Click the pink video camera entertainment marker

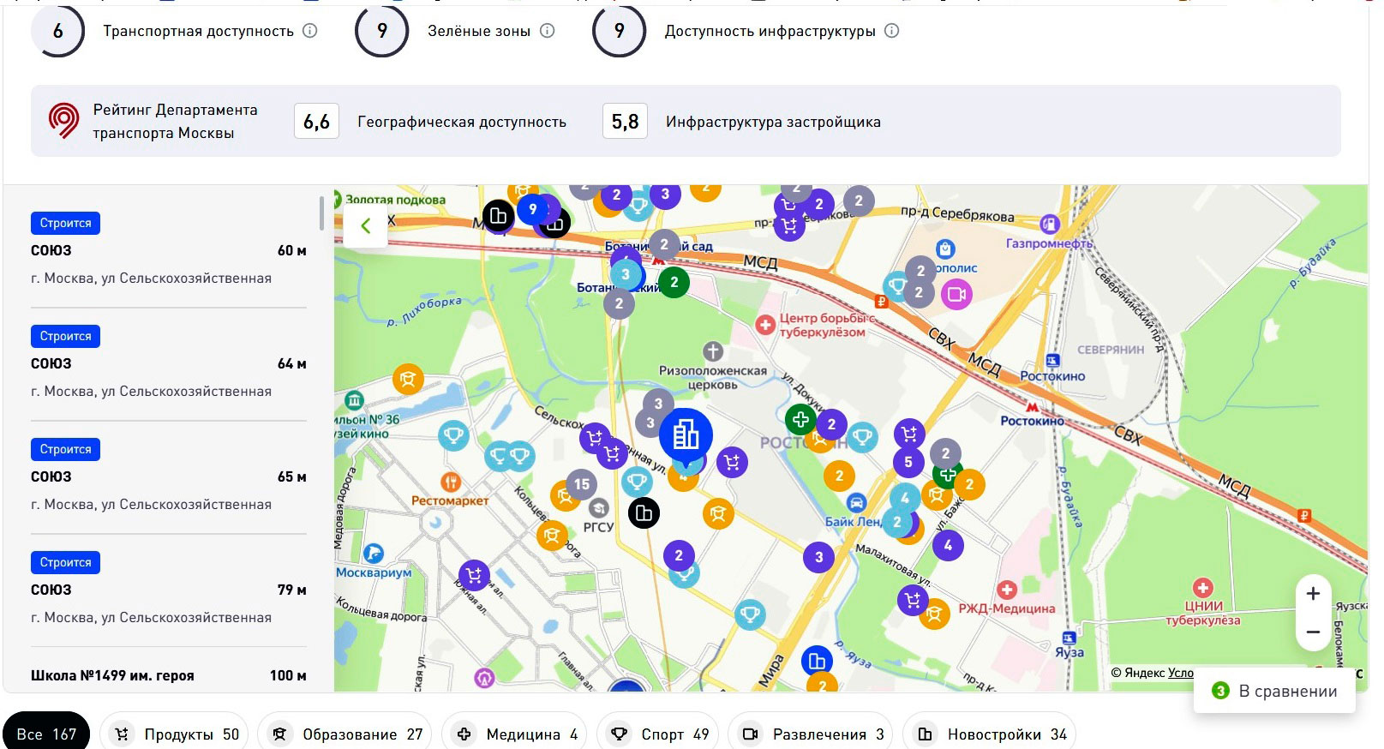coord(956,295)
